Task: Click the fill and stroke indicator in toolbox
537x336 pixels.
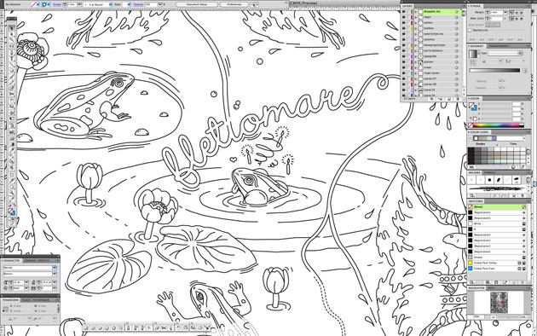Action: 12,211
